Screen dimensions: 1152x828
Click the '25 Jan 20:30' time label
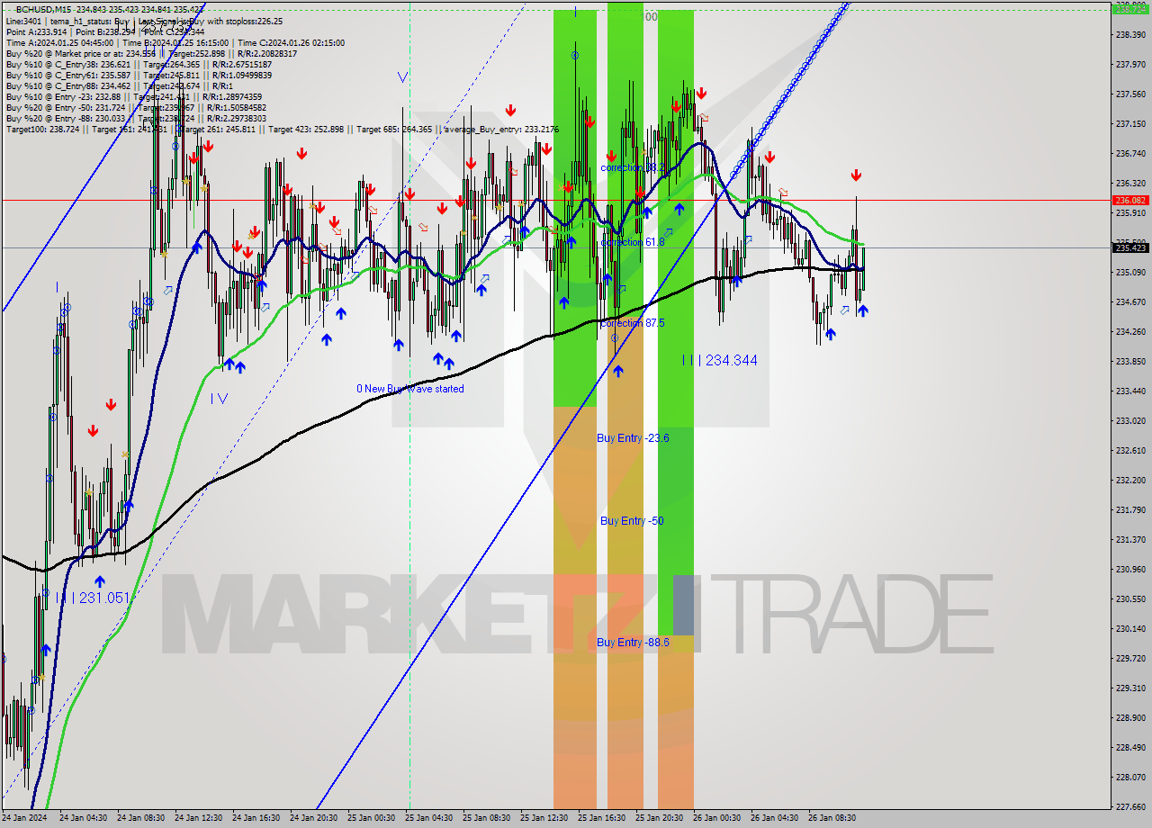click(x=658, y=818)
